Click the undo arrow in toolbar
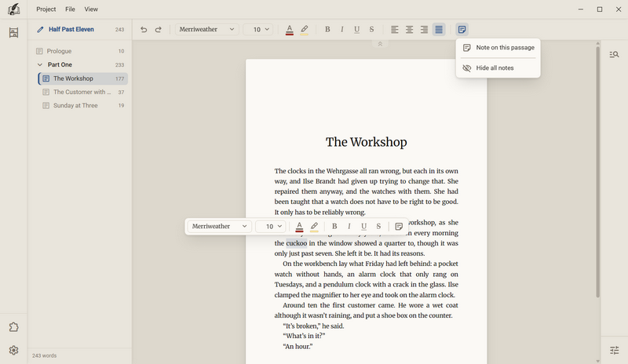This screenshot has height=364, width=628. coord(144,29)
